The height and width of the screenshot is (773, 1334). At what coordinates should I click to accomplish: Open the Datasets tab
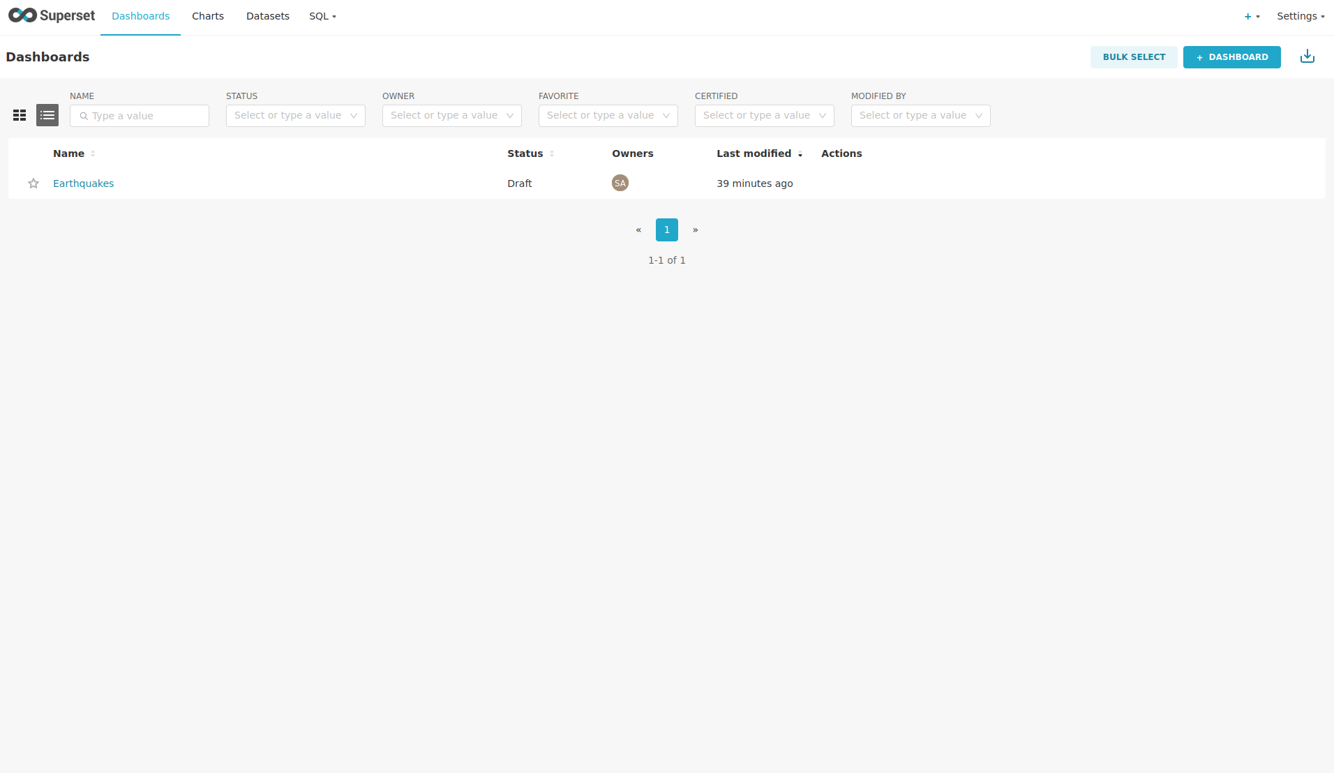pos(267,16)
